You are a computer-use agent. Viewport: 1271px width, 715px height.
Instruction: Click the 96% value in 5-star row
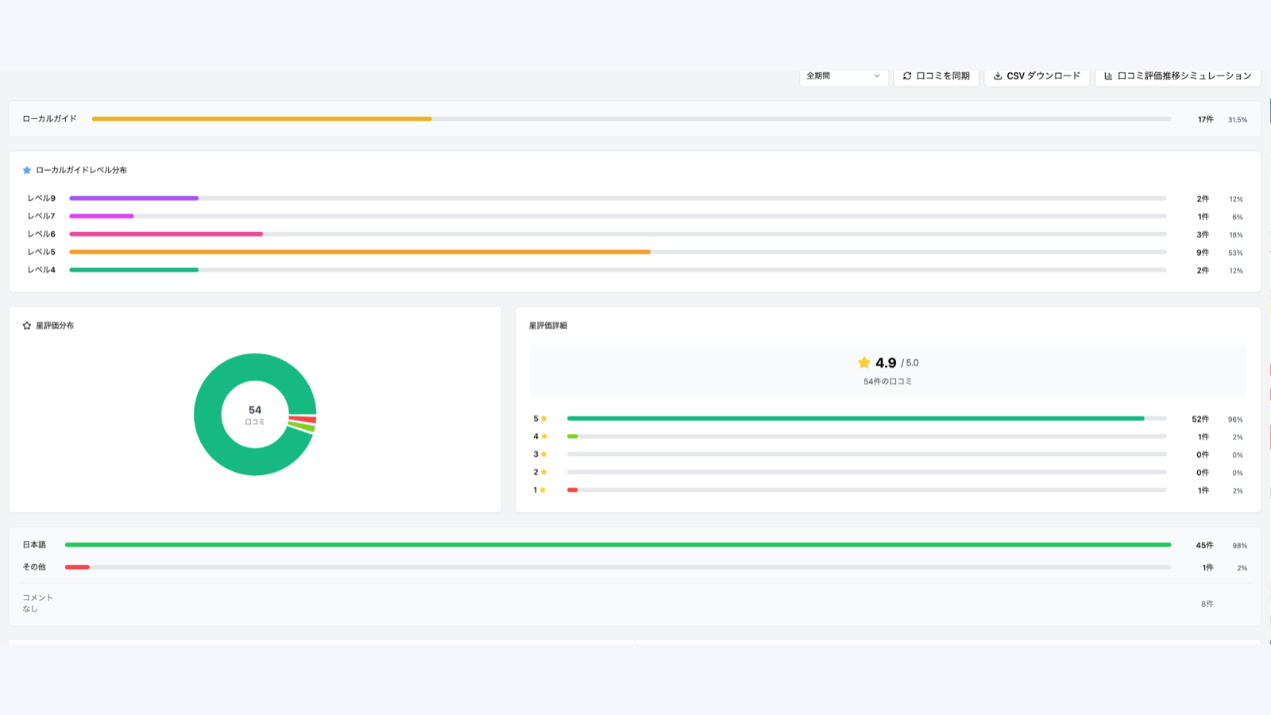[1235, 419]
